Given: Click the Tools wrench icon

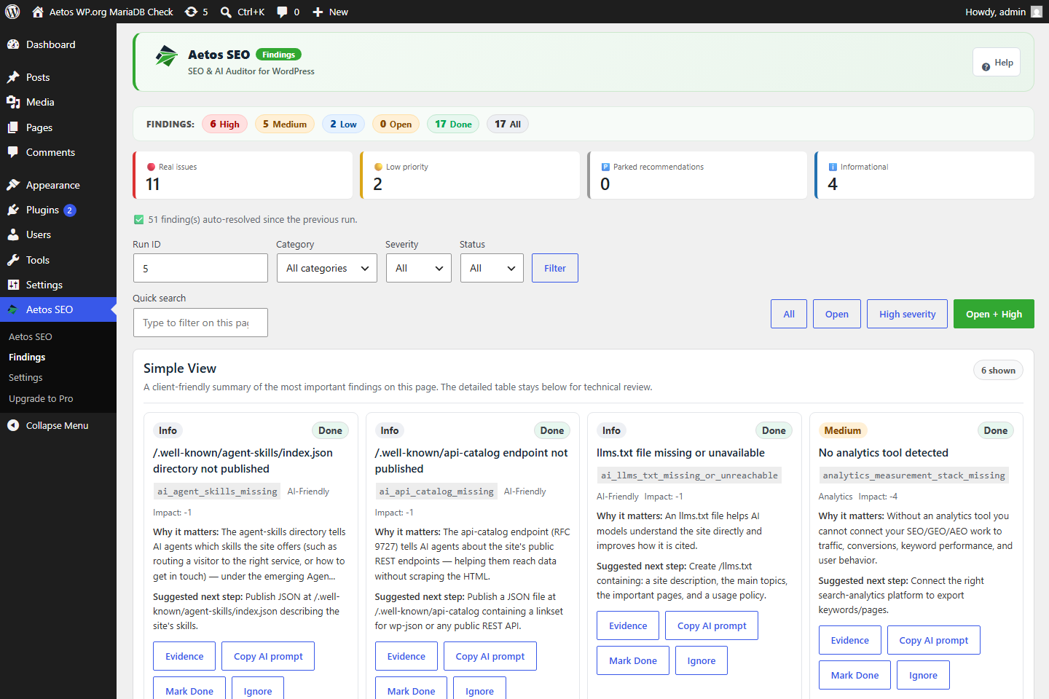Looking at the screenshot, I should click(x=13, y=260).
